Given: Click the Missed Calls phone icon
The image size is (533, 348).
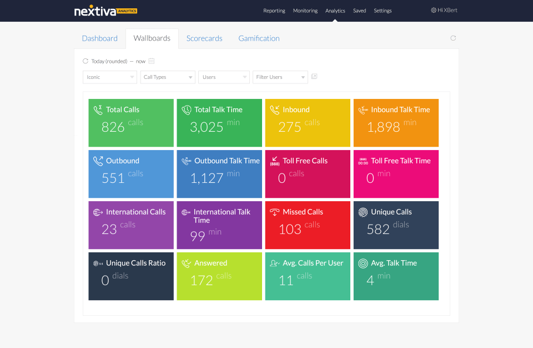Looking at the screenshot, I should coord(275,212).
